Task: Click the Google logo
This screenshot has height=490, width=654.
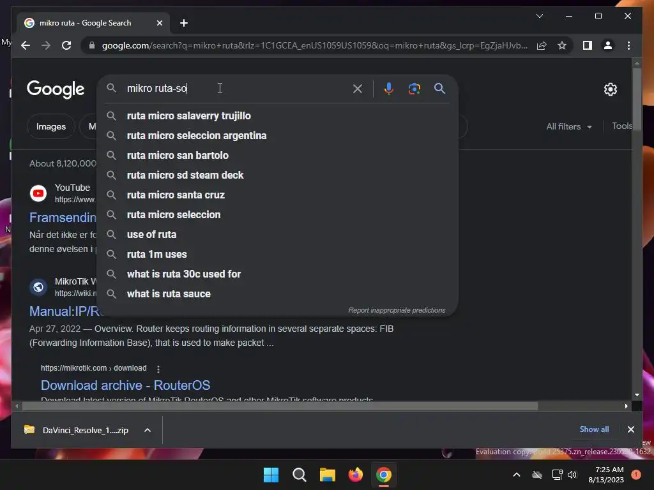Action: (x=56, y=89)
